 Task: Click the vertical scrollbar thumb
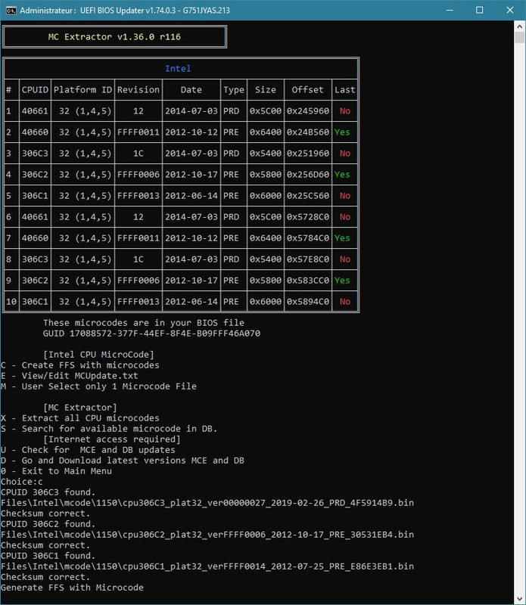click(519, 38)
